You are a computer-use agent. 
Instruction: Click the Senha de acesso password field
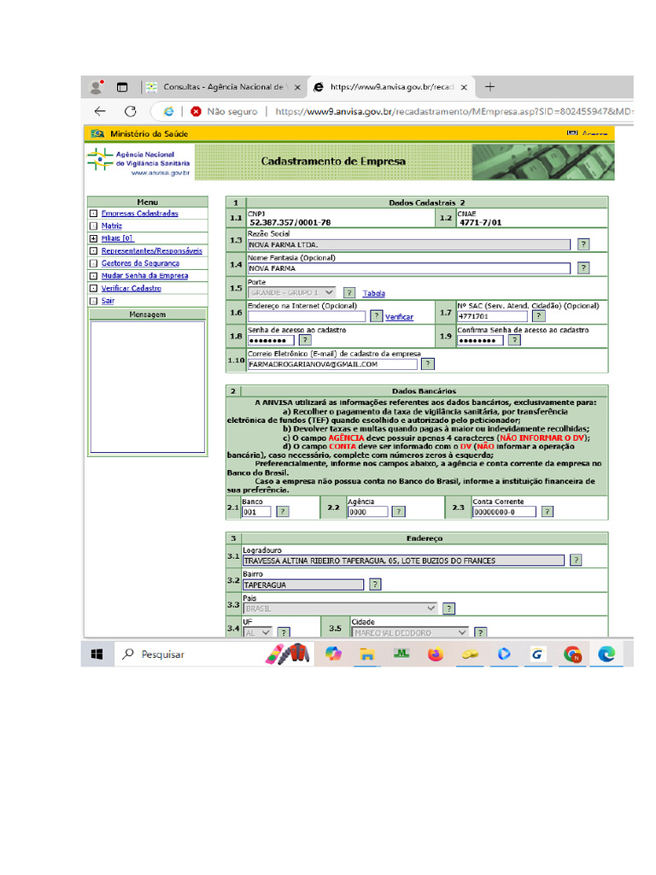(271, 340)
